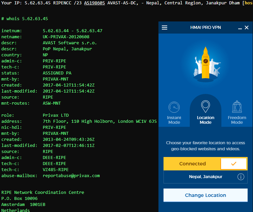Click the Nepal, Janakpur location field
Viewport: 253px width, 212px height.
coord(206,177)
